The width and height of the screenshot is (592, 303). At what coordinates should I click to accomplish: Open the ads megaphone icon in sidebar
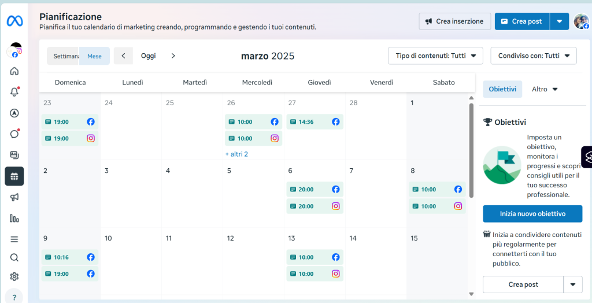tap(14, 197)
